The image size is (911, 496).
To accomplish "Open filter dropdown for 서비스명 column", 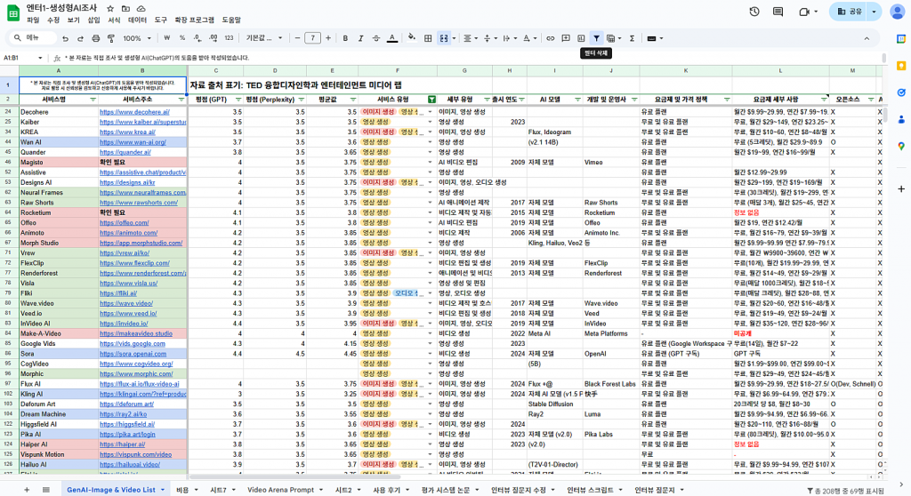I will (93, 100).
